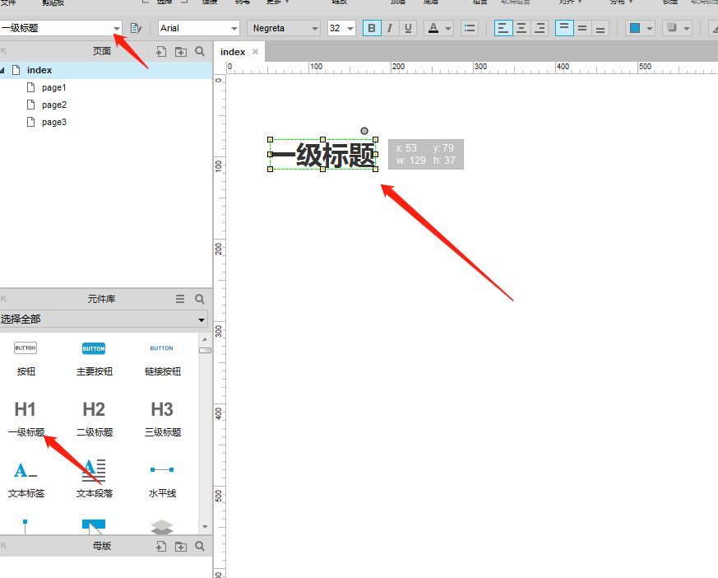Click the widget library scrollbar thumb
The image size is (718, 578).
pyautogui.click(x=205, y=350)
